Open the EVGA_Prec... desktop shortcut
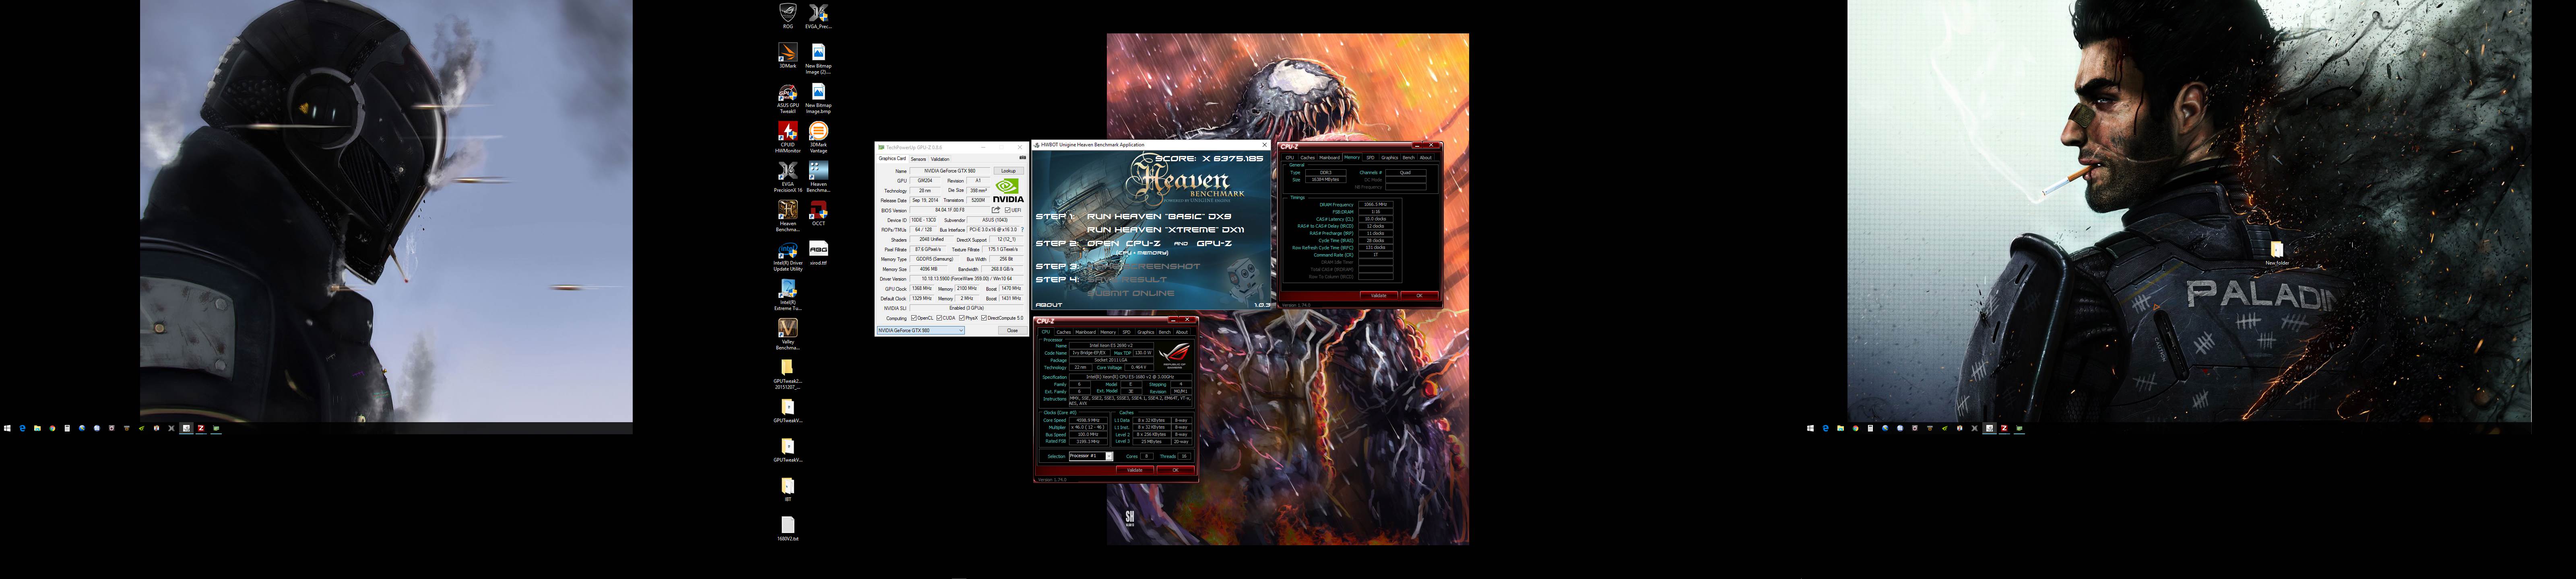Image resolution: width=2576 pixels, height=579 pixels. click(x=818, y=16)
